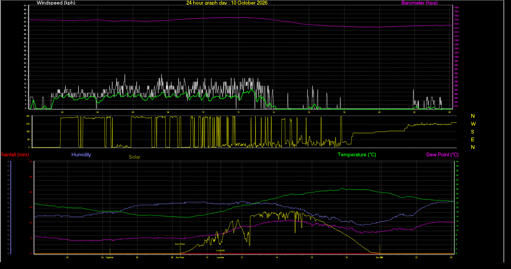Click the W compass letter beside wind direction graph
Image resolution: width=511 pixels, height=269 pixels.
click(x=473, y=124)
